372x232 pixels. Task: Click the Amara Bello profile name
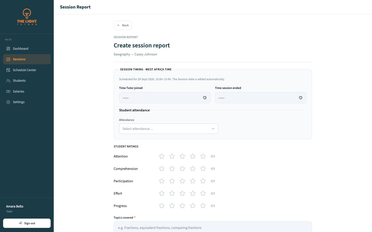click(15, 206)
